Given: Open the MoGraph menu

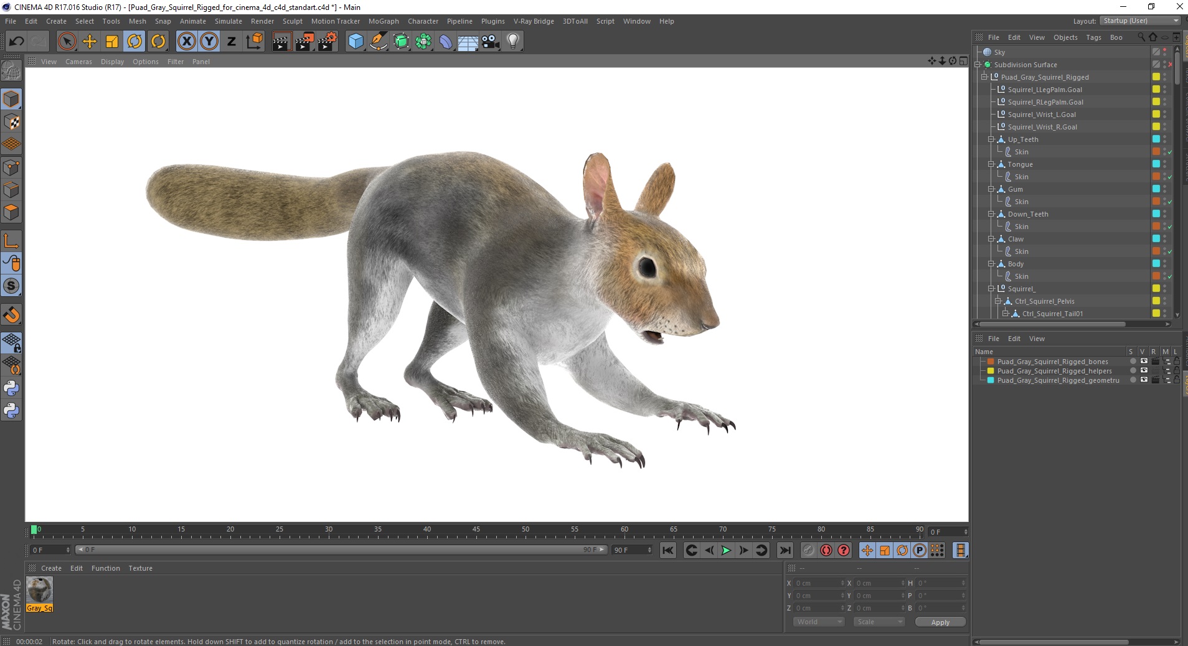Looking at the screenshot, I should coord(384,21).
